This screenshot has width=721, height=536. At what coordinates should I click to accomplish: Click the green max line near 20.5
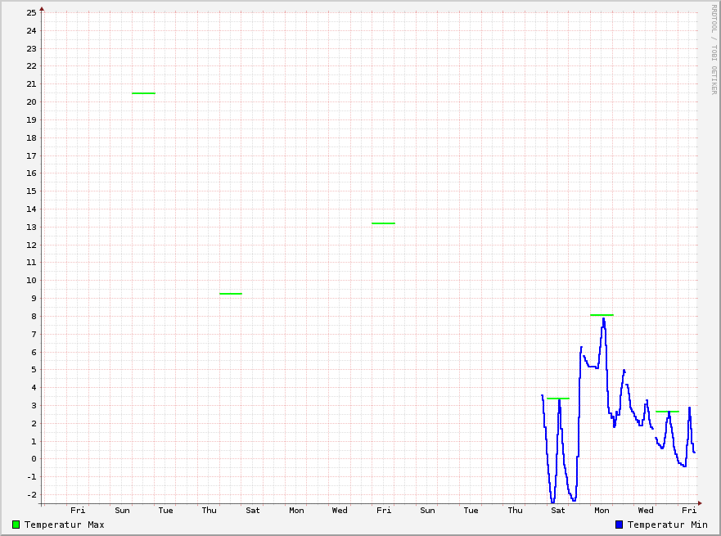143,93
